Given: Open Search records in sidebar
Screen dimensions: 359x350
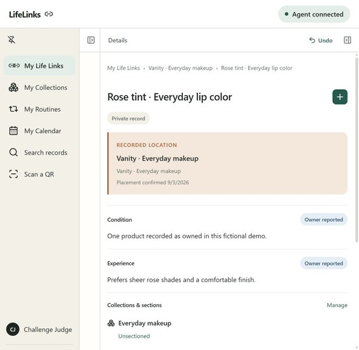Looking at the screenshot, I should pyautogui.click(x=39, y=152).
